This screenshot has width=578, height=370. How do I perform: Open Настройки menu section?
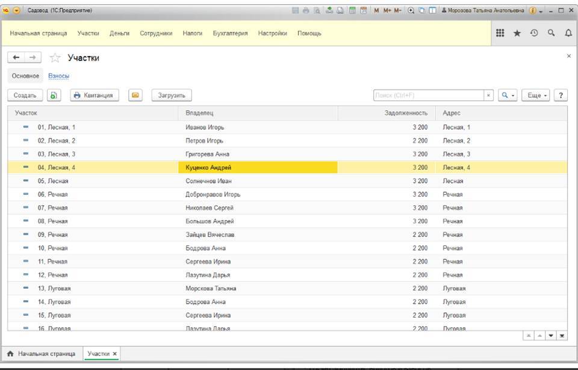(272, 33)
